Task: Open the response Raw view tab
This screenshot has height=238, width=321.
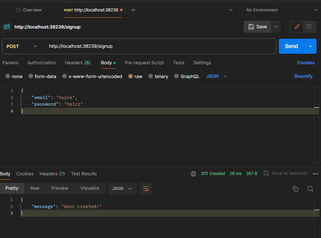Action: coord(35,188)
